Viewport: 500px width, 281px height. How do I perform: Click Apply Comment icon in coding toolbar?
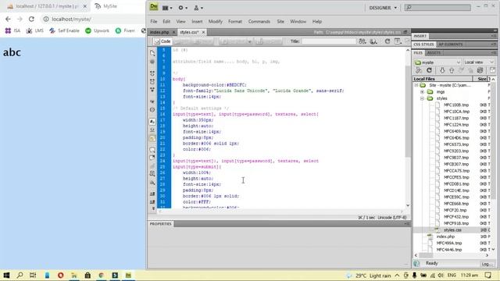(x=152, y=150)
